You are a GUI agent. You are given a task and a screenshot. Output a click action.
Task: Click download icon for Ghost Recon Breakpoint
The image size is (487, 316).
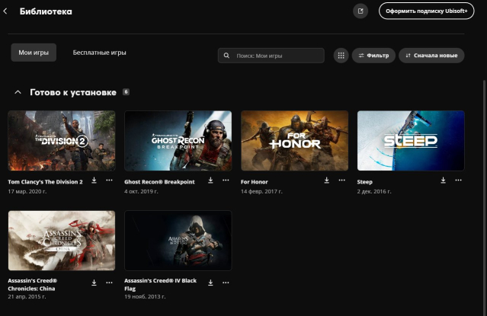coord(210,180)
